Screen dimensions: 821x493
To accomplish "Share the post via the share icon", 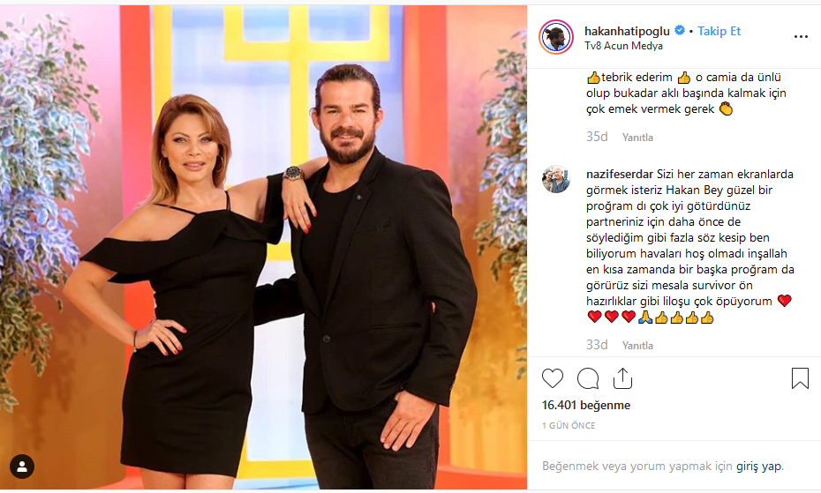I will click(x=622, y=377).
